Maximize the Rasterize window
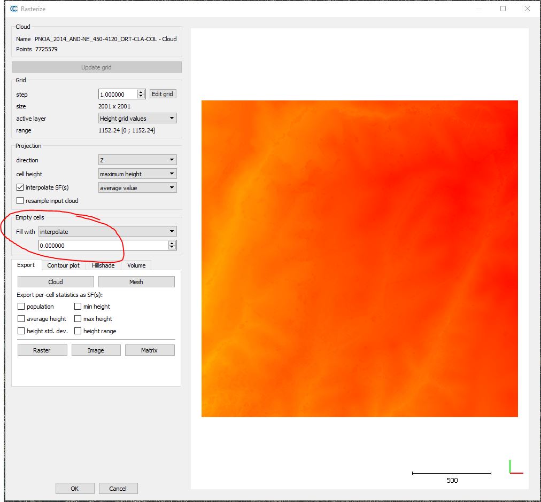The width and height of the screenshot is (541, 502). pos(503,9)
